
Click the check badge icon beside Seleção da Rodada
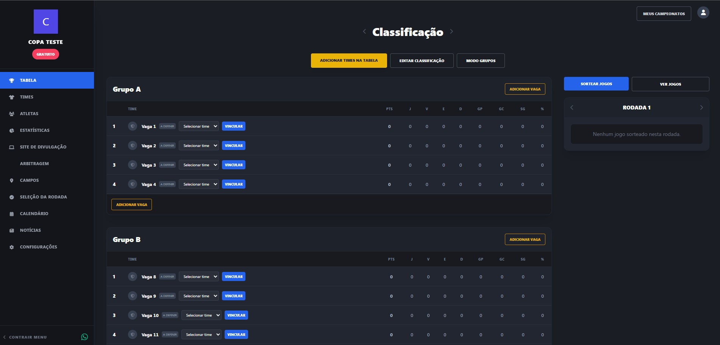click(x=12, y=197)
